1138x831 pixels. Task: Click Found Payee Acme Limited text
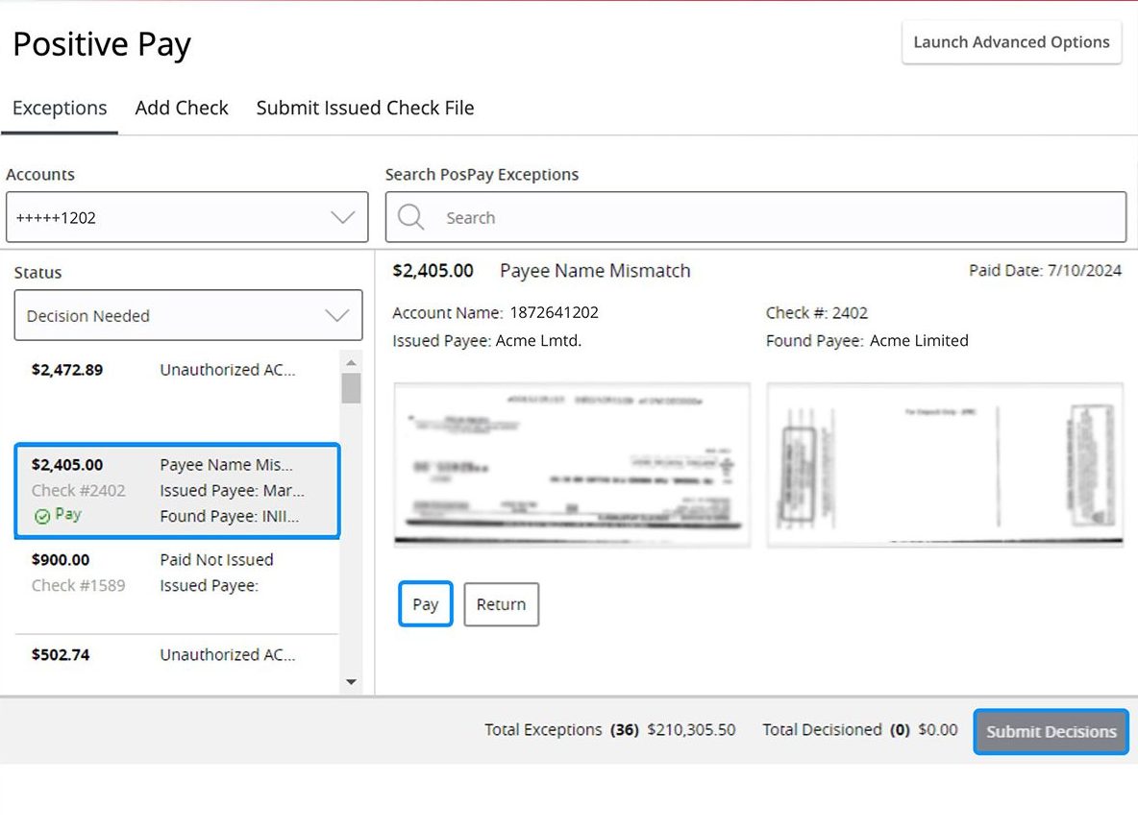pos(867,340)
